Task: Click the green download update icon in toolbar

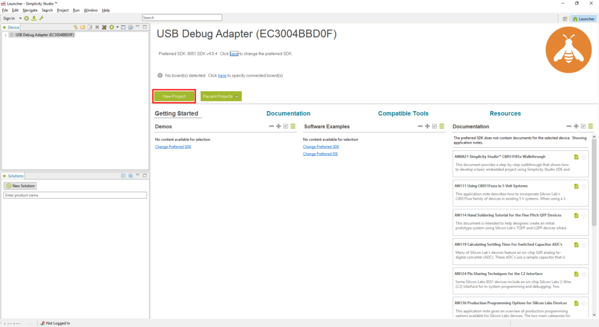Action: coord(34,18)
